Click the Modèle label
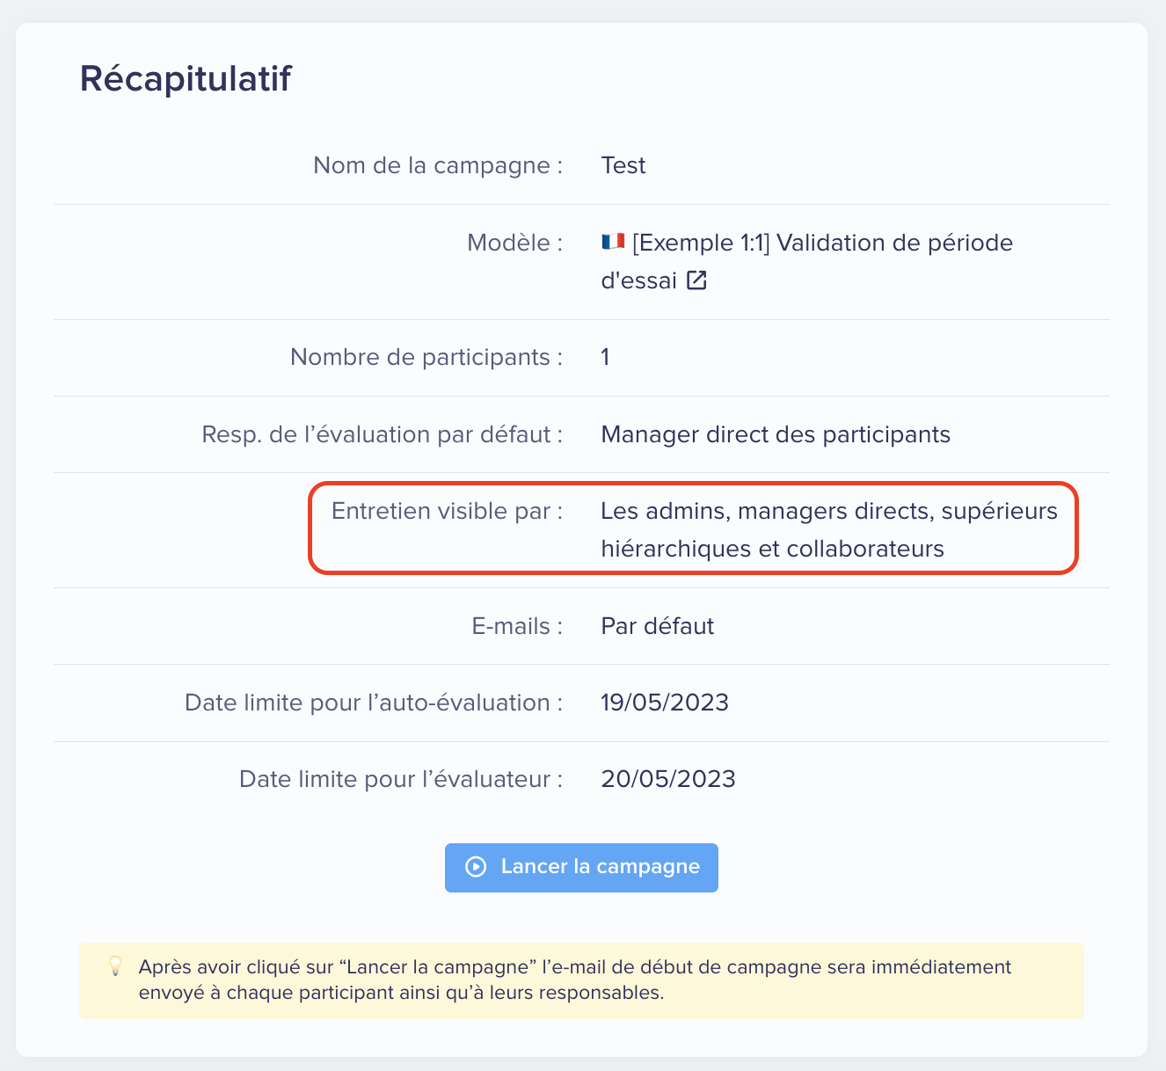Image resolution: width=1166 pixels, height=1071 pixels. 514,243
